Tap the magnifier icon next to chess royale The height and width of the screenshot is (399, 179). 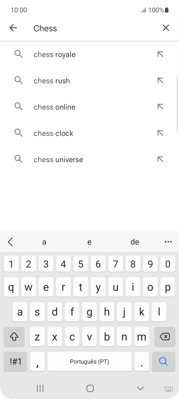18,54
